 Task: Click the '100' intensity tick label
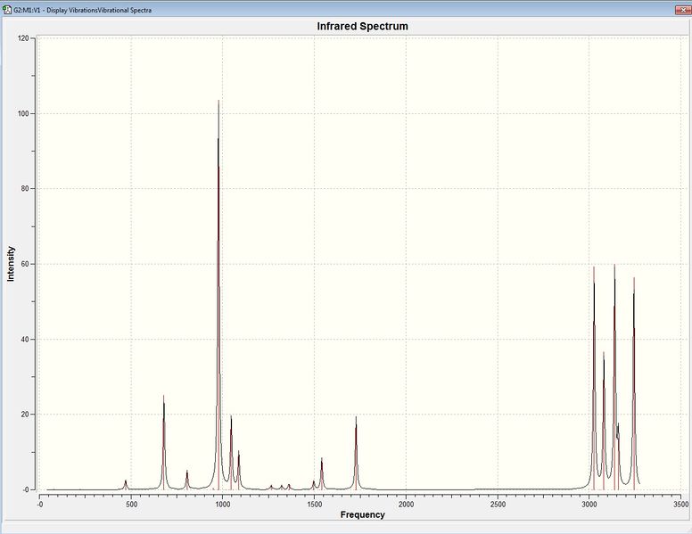point(23,113)
